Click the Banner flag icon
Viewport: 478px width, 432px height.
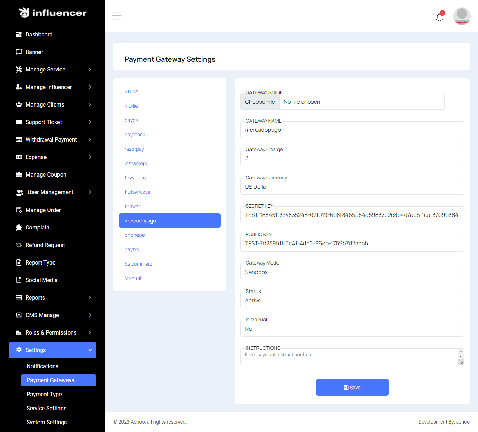19,52
